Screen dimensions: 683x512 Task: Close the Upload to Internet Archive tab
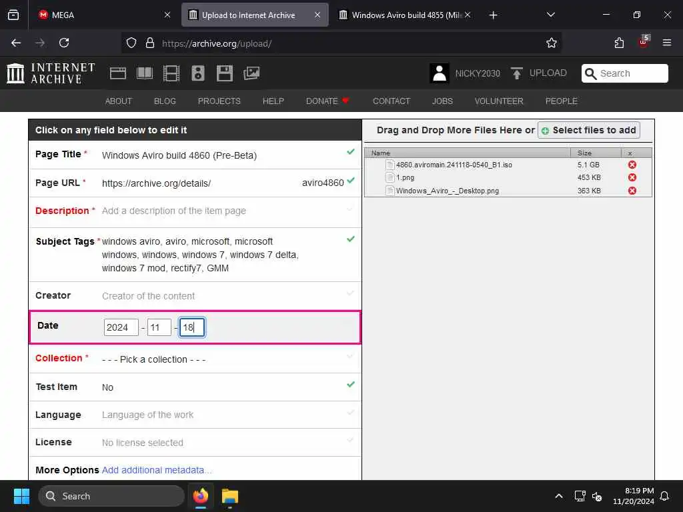pos(317,15)
